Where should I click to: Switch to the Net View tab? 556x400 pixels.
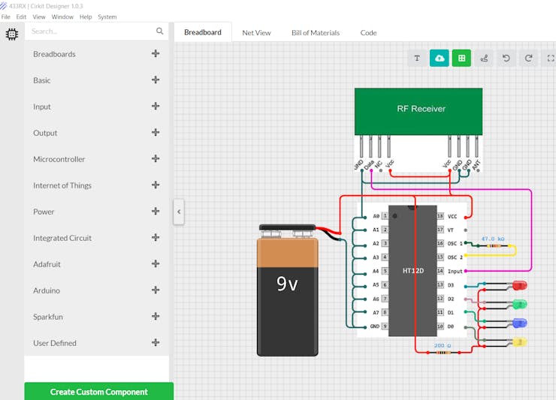click(x=256, y=32)
